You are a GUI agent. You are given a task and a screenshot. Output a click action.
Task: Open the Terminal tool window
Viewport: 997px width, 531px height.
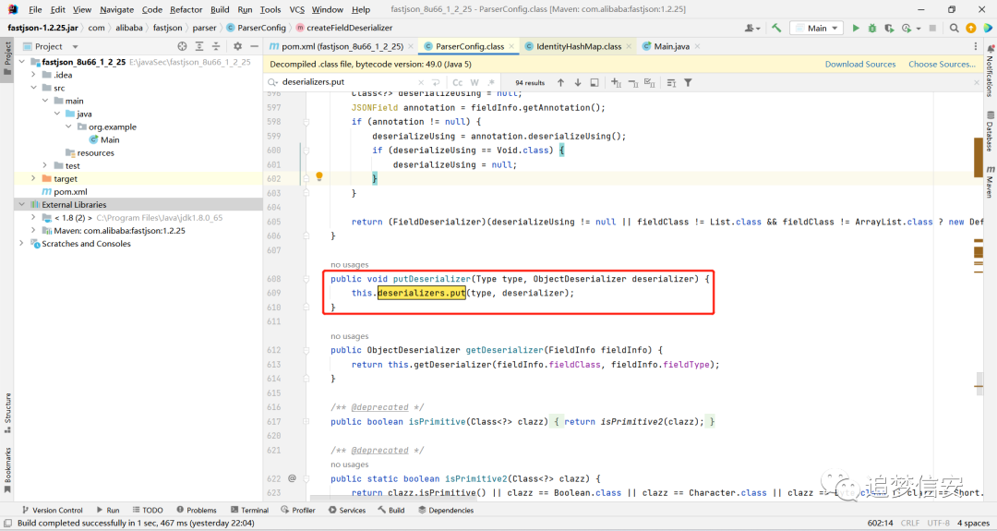[x=250, y=510]
